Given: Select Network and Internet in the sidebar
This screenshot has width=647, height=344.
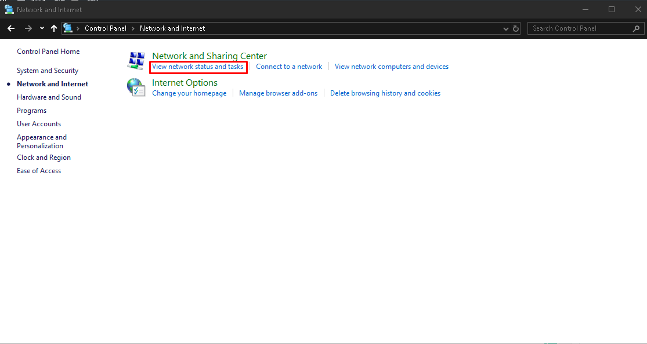Looking at the screenshot, I should point(52,83).
